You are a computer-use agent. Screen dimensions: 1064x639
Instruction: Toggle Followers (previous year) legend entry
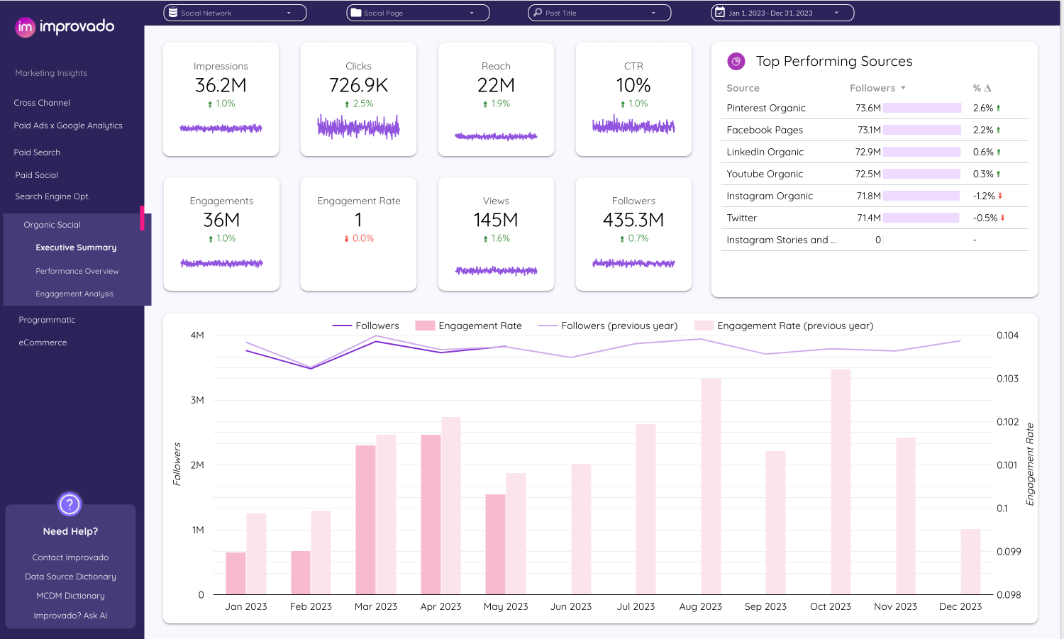(607, 326)
